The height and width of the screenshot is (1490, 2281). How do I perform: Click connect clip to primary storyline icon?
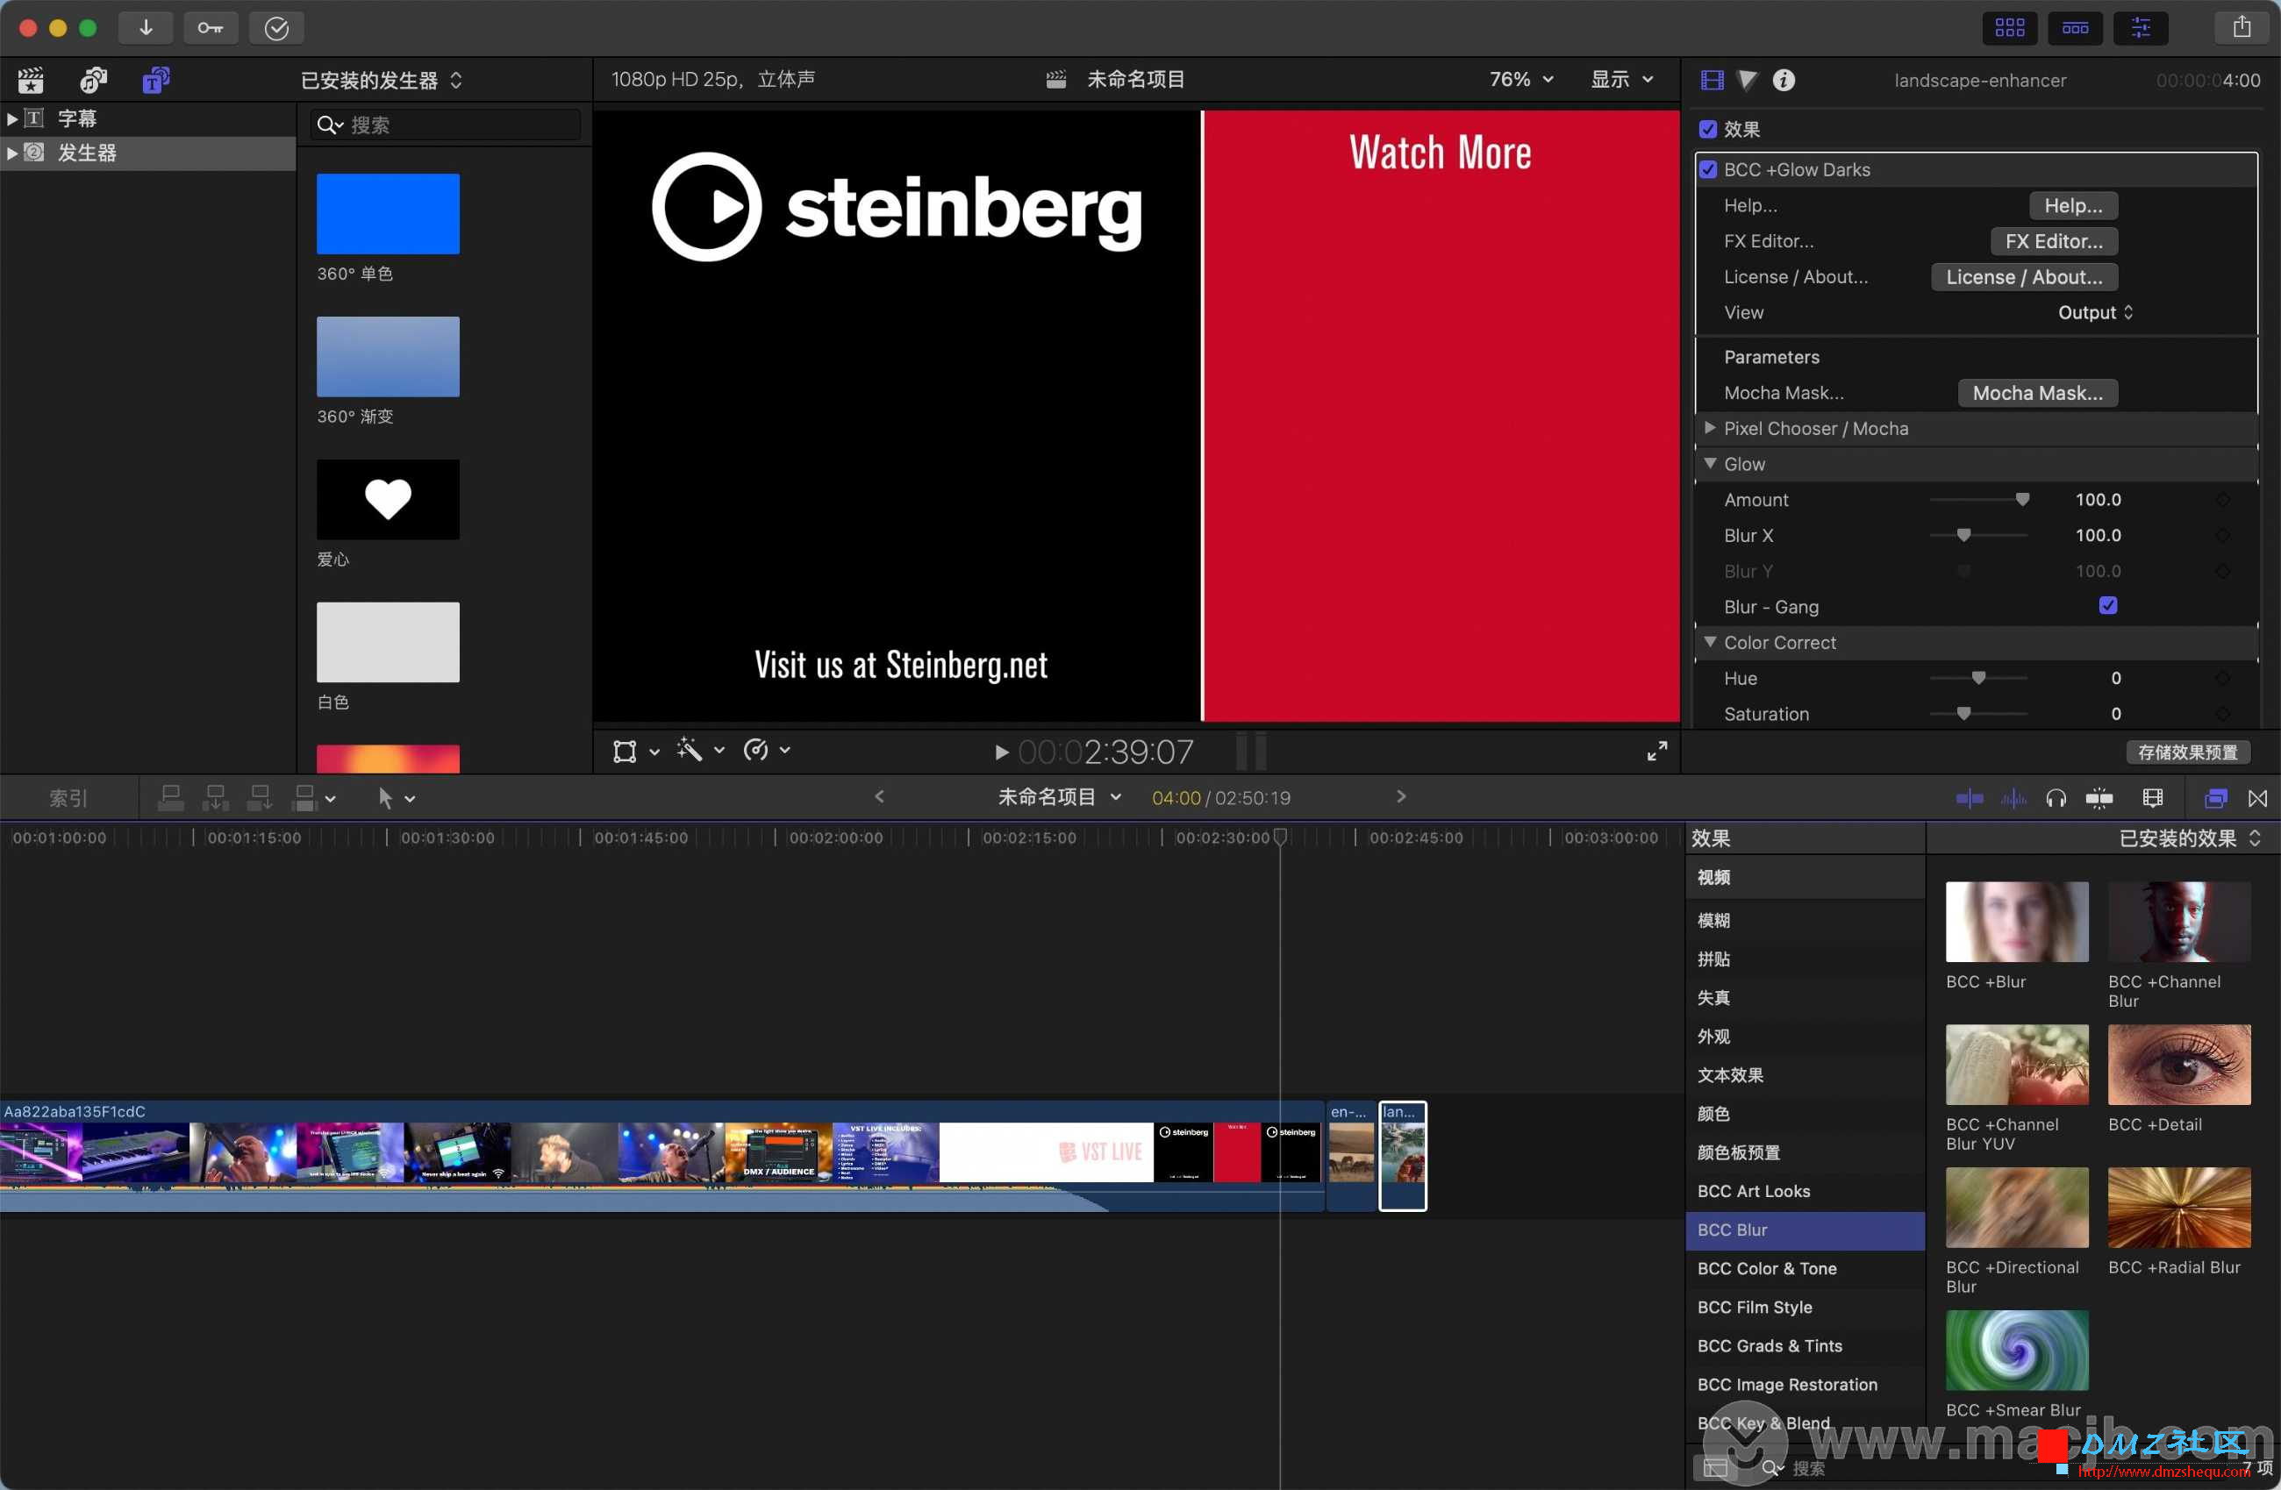coord(172,797)
